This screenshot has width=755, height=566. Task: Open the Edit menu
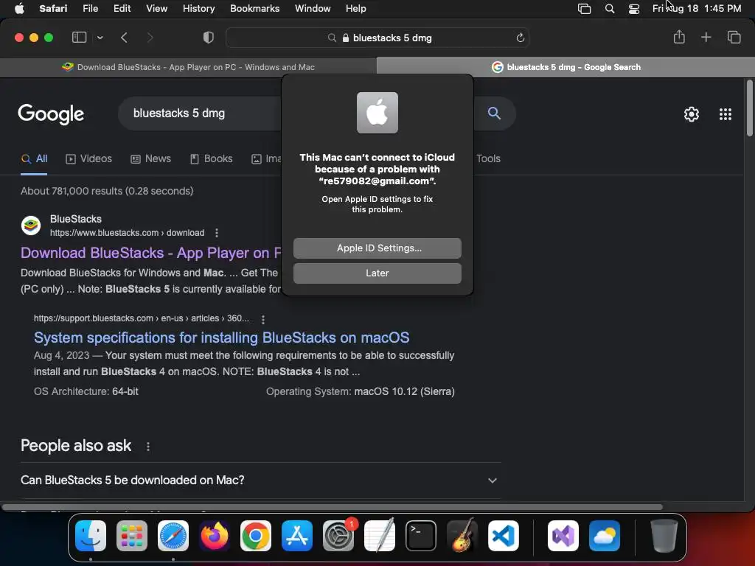pyautogui.click(x=122, y=8)
